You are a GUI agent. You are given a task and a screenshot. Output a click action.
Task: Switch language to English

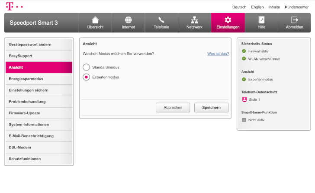point(257,7)
